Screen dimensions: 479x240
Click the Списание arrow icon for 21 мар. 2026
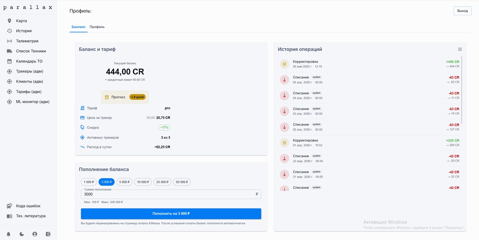click(x=284, y=174)
